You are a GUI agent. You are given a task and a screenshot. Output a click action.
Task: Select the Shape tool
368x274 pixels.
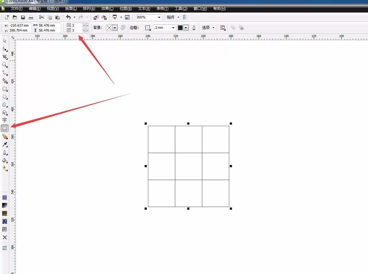(5, 49)
